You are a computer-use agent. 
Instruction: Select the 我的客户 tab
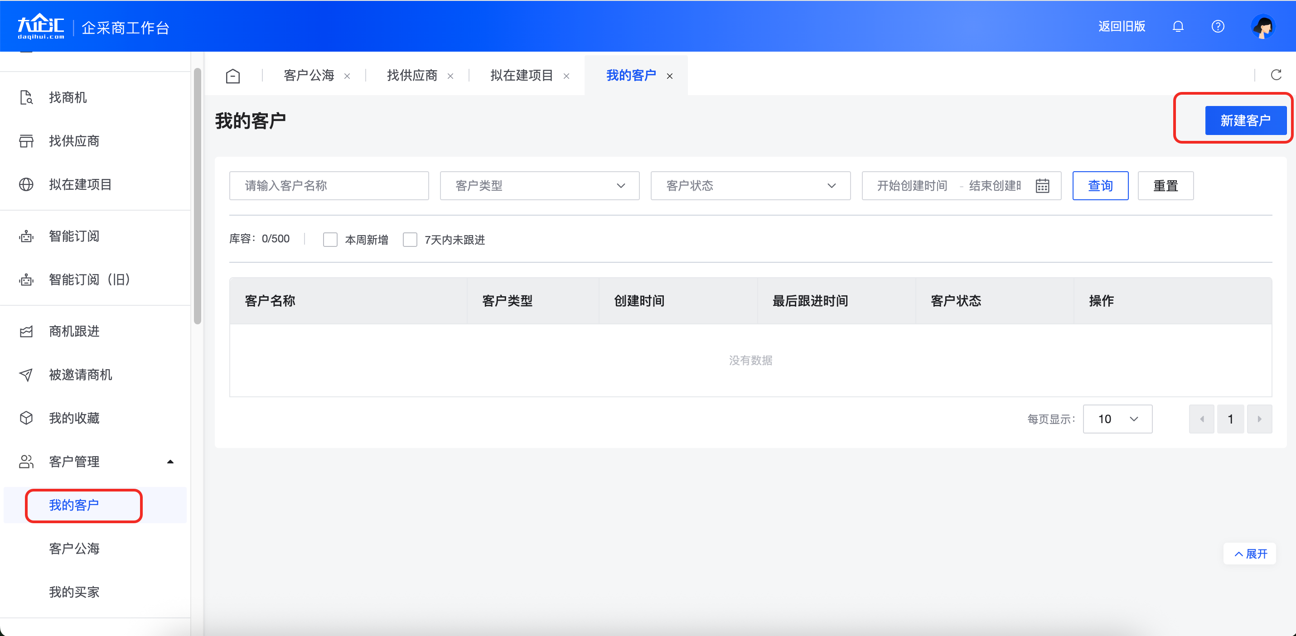[x=631, y=75]
